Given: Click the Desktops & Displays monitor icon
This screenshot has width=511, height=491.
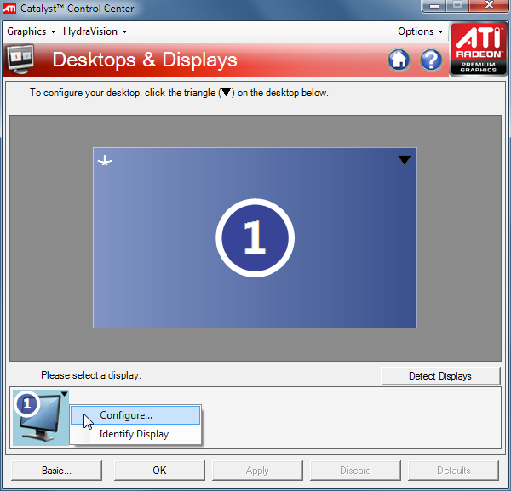Looking at the screenshot, I should coord(21,60).
